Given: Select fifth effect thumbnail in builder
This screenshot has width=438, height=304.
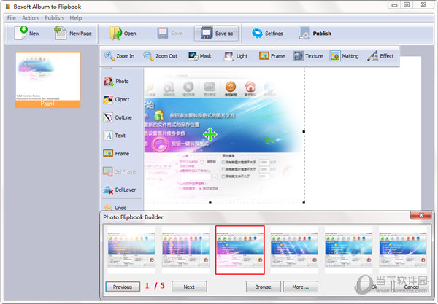Looking at the screenshot, I should [x=349, y=250].
